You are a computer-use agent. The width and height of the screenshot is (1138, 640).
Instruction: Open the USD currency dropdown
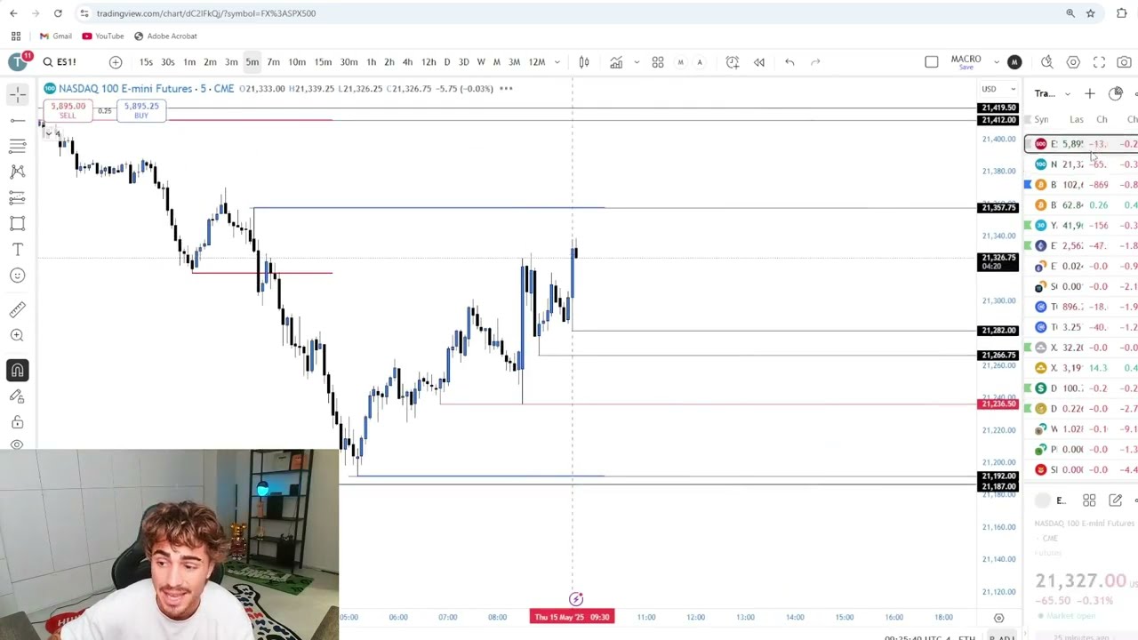998,89
